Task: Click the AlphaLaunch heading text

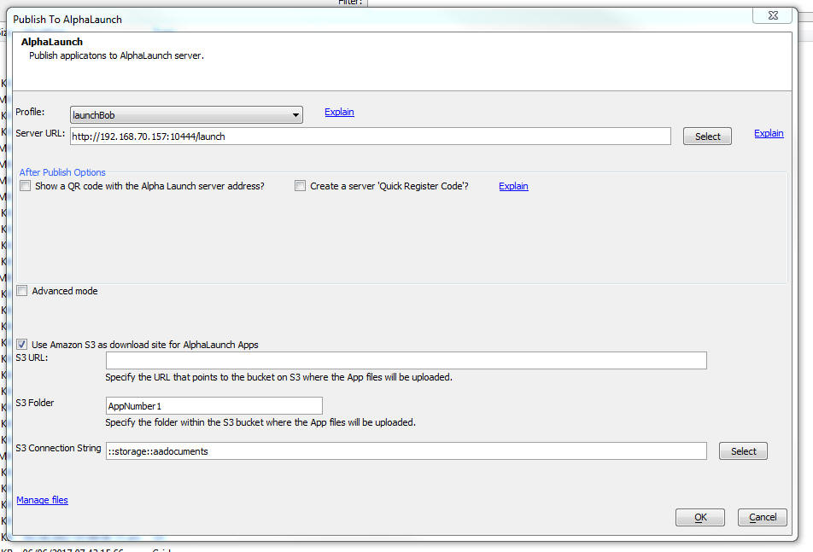Action: click(52, 42)
